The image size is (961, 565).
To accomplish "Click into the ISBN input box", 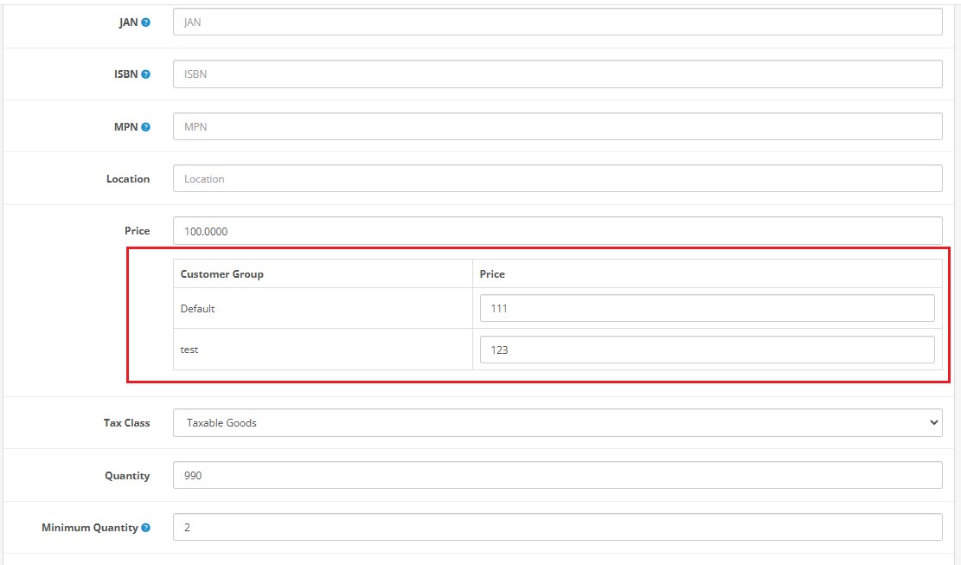I will 557,74.
